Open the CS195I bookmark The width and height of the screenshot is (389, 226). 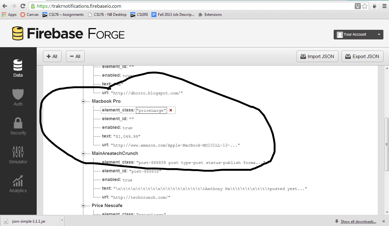[139, 15]
